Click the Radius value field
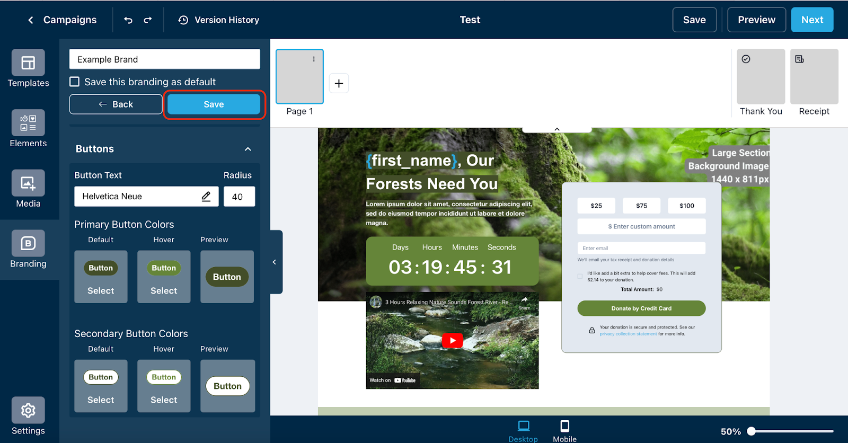The image size is (848, 443). [239, 197]
